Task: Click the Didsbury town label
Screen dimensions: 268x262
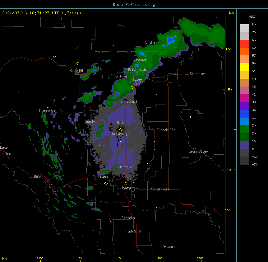Action: [x=119, y=134]
